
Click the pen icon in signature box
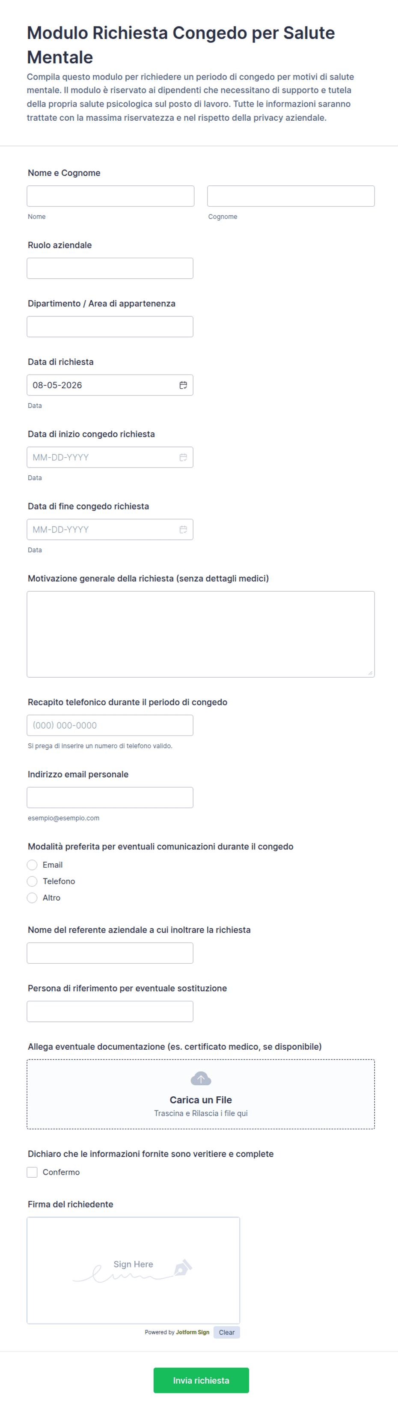pos(183,1268)
